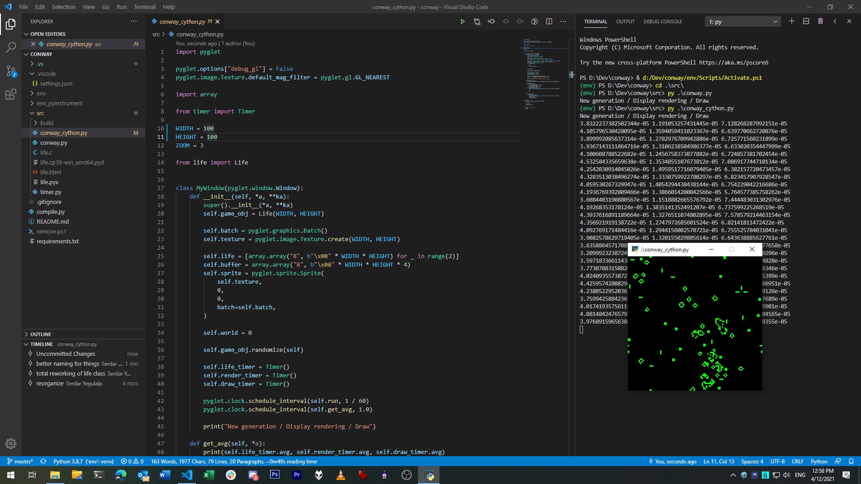Run Python file with the play button
The width and height of the screenshot is (861, 484).
[462, 22]
